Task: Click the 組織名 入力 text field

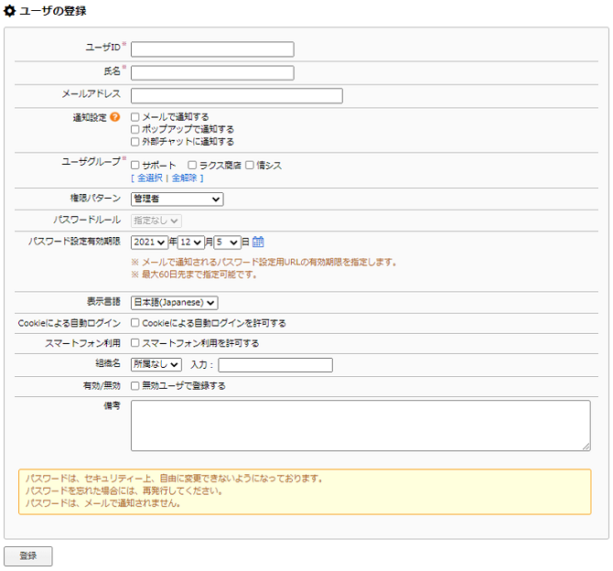Action: click(x=275, y=365)
